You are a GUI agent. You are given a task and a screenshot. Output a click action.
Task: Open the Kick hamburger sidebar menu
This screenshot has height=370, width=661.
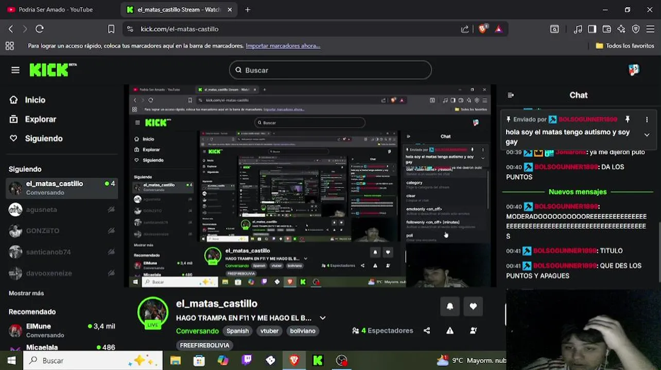click(15, 70)
